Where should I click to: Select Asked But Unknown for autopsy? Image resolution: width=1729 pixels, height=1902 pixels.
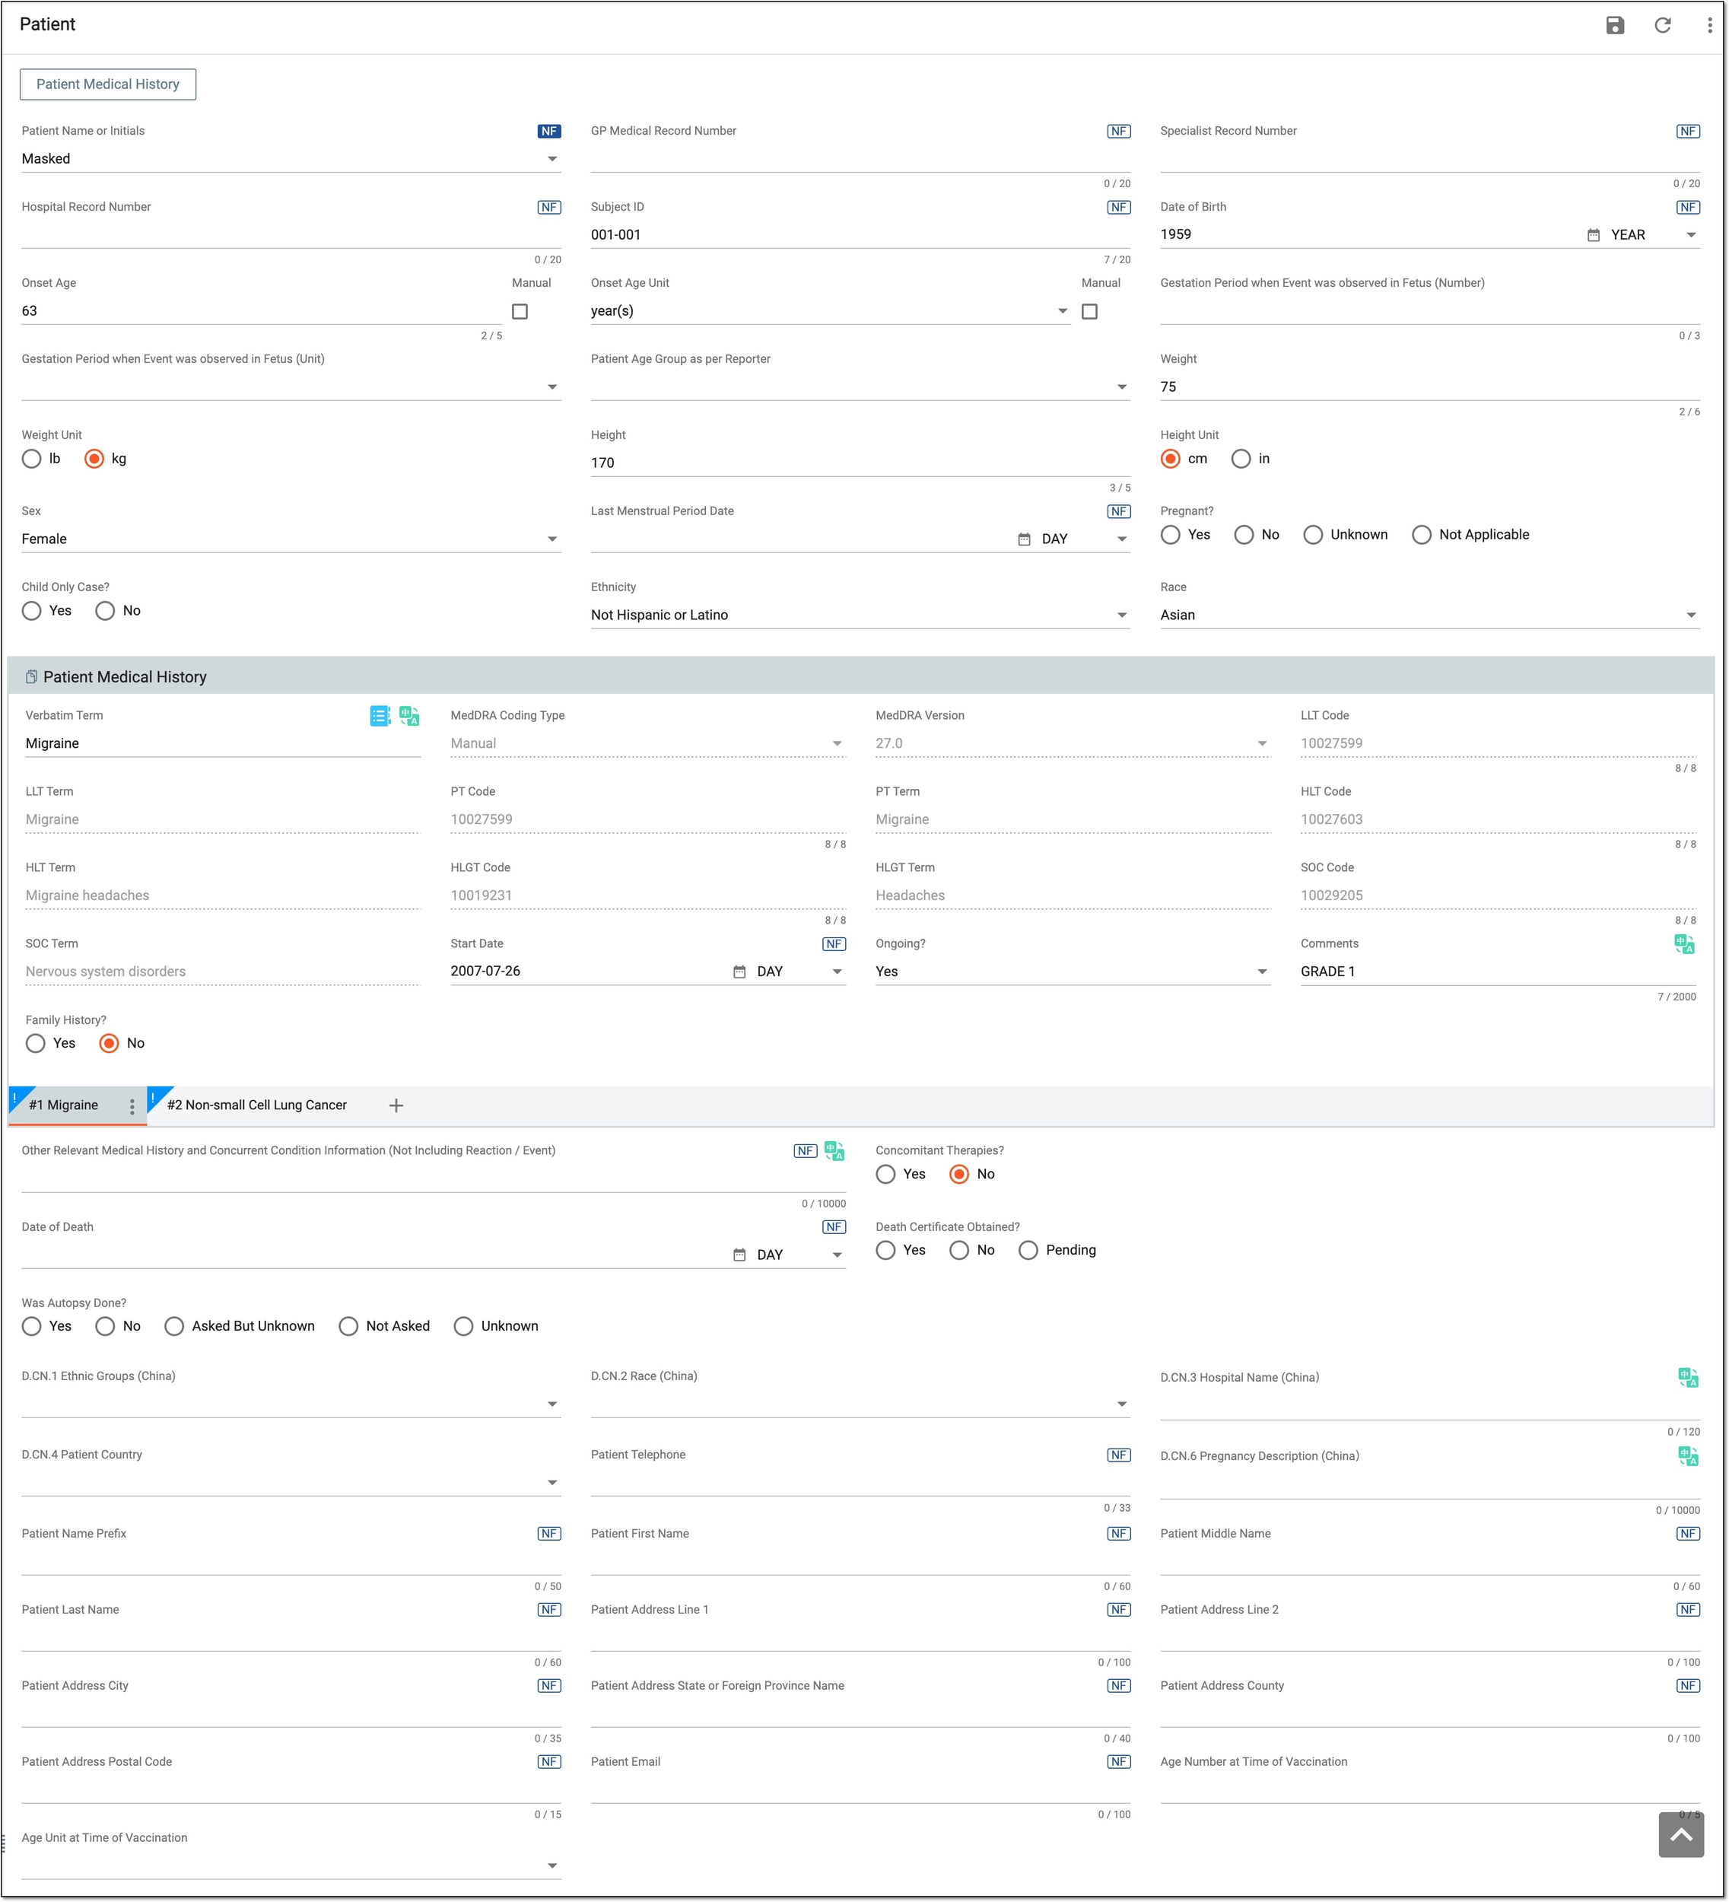[174, 1327]
